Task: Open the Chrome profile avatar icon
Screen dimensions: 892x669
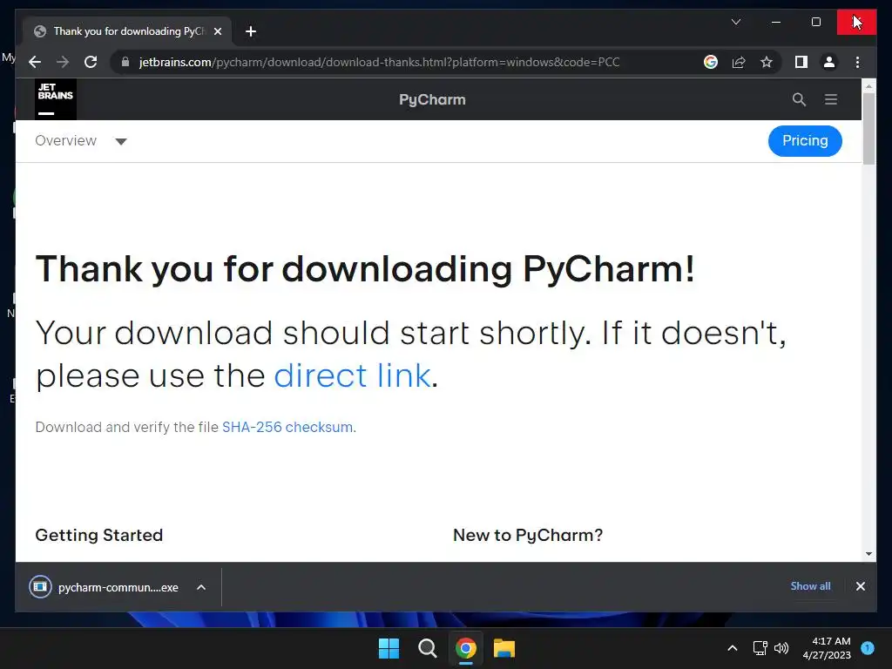Action: 829,62
